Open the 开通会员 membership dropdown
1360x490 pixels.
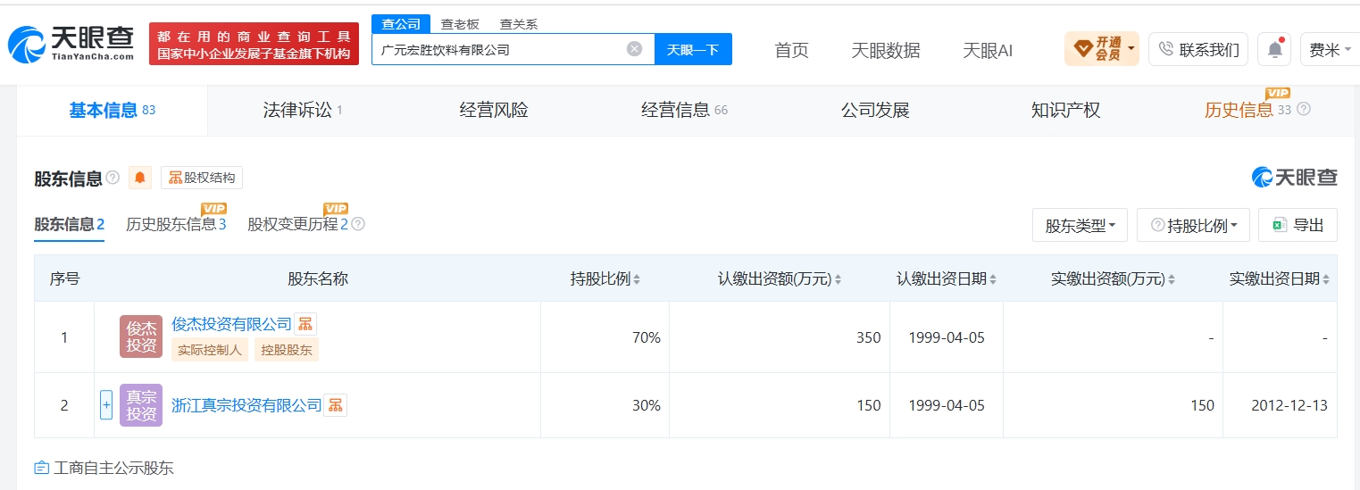pyautogui.click(x=1101, y=49)
